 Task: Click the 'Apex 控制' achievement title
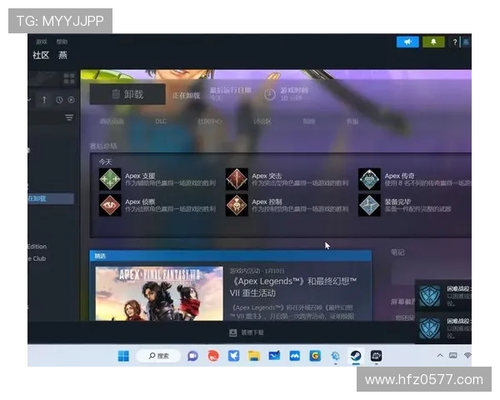pos(267,202)
